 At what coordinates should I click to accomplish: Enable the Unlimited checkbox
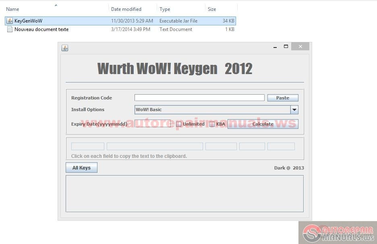pos(179,124)
